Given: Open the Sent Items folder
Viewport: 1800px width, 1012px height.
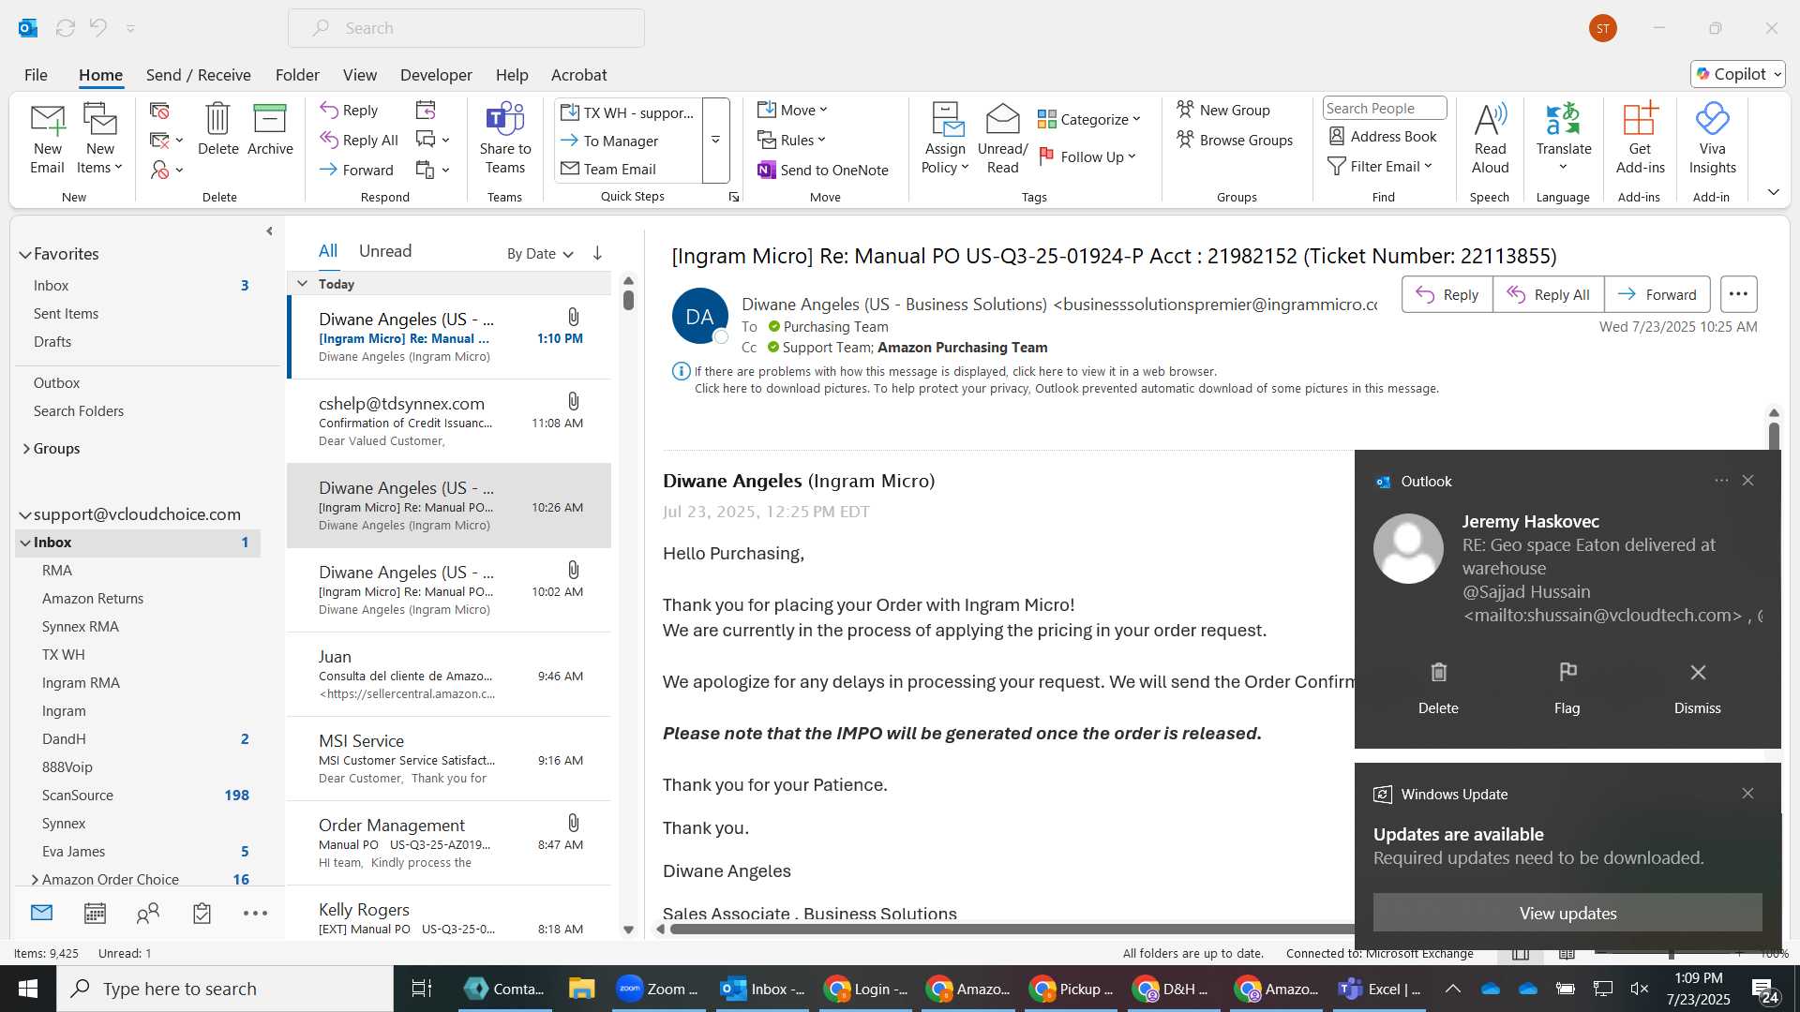Looking at the screenshot, I should pyautogui.click(x=66, y=314).
